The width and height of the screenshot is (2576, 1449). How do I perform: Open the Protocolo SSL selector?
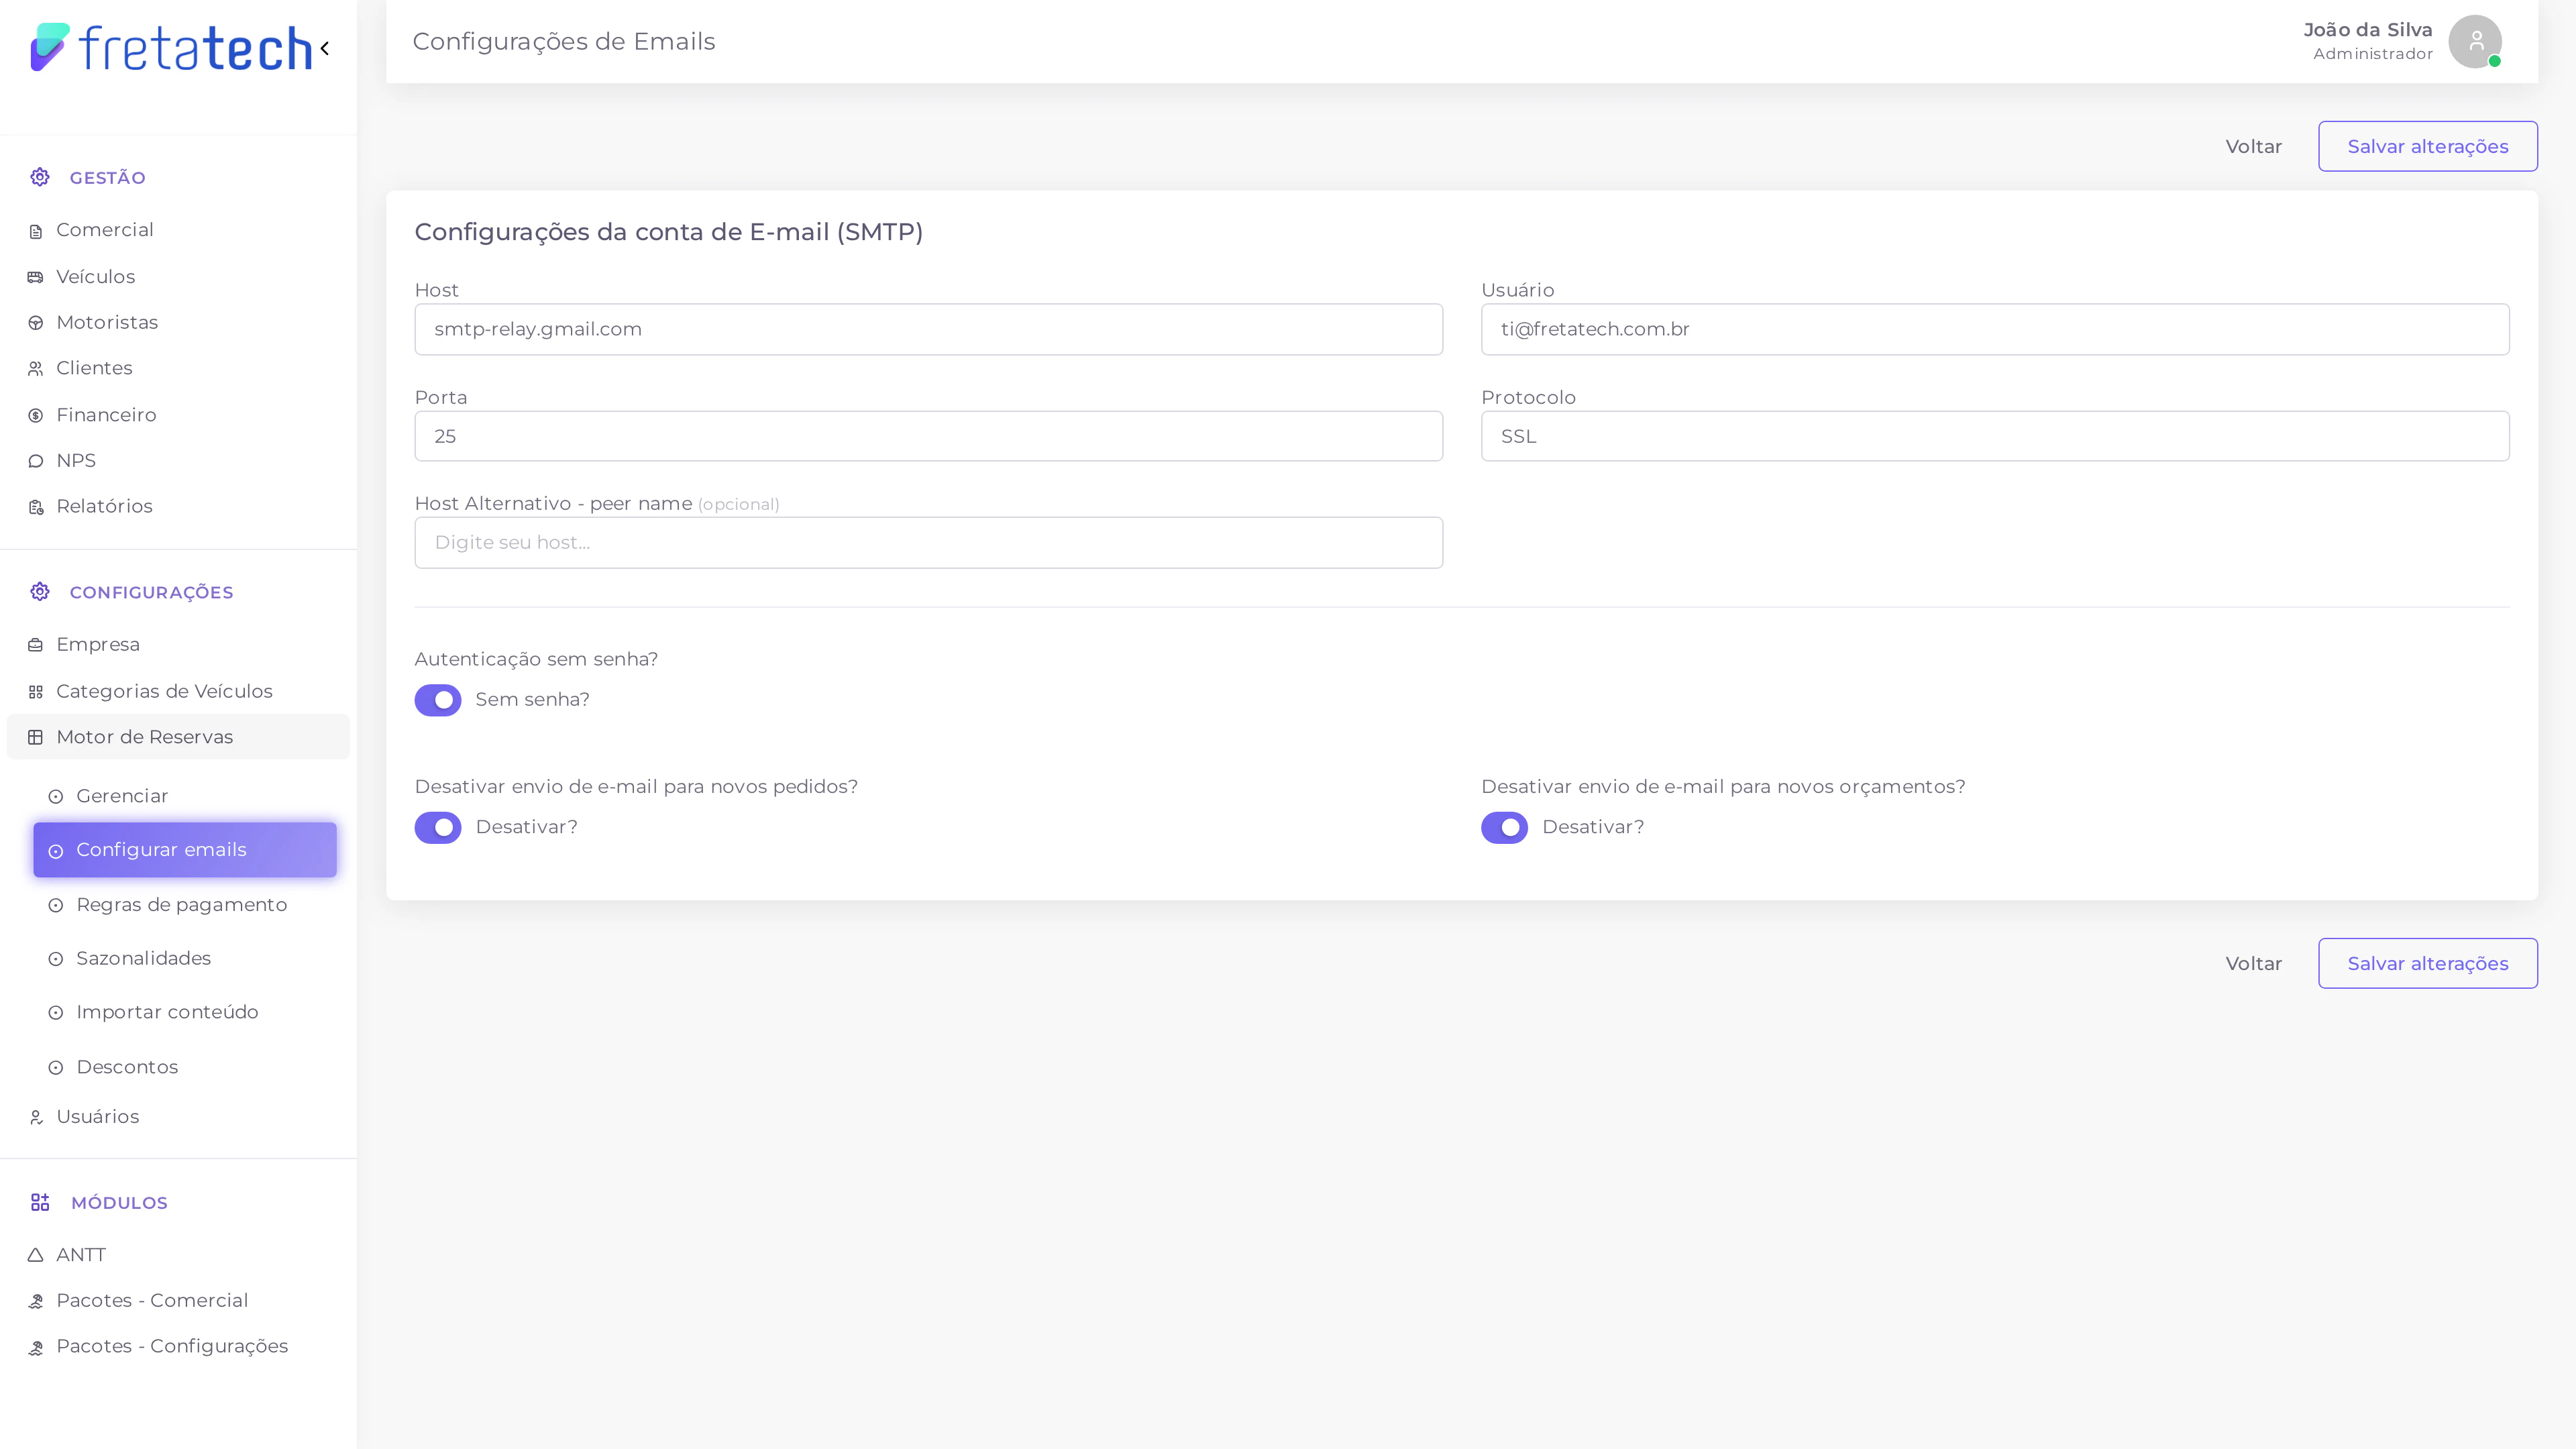point(1995,436)
